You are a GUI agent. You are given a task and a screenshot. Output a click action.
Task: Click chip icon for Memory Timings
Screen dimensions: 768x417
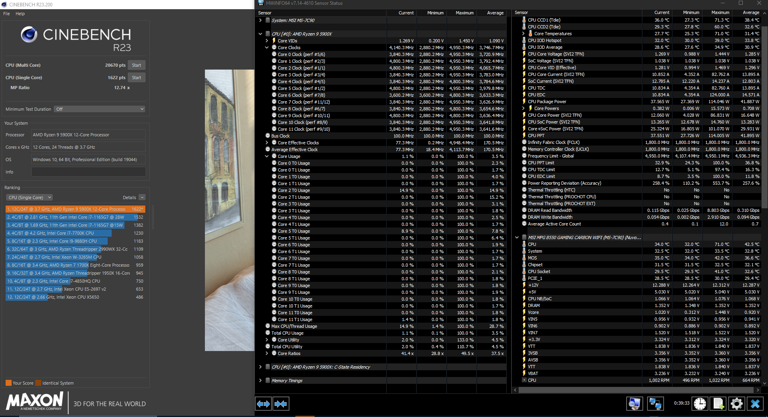point(268,380)
